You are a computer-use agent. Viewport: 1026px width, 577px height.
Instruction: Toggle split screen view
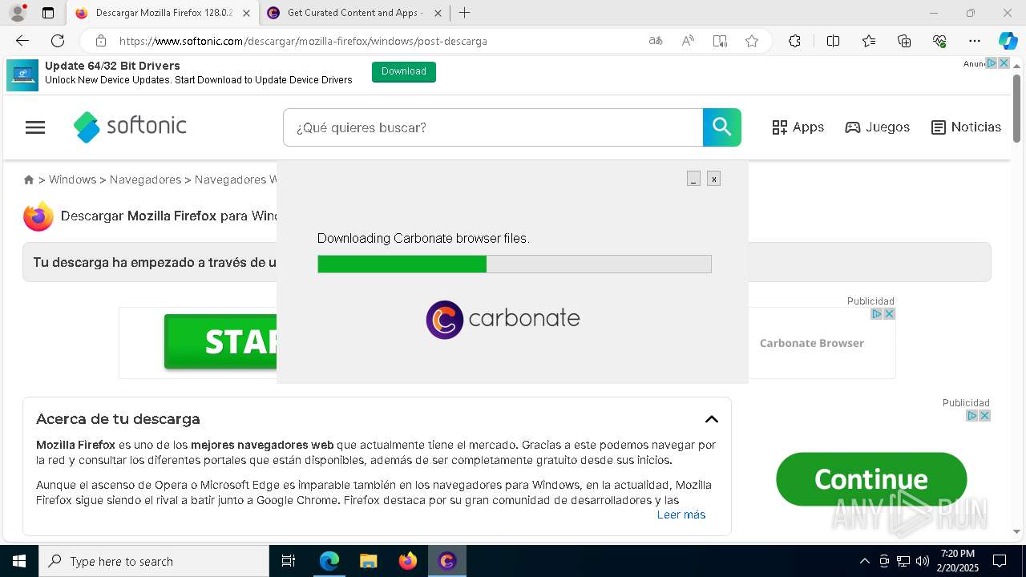click(x=833, y=41)
